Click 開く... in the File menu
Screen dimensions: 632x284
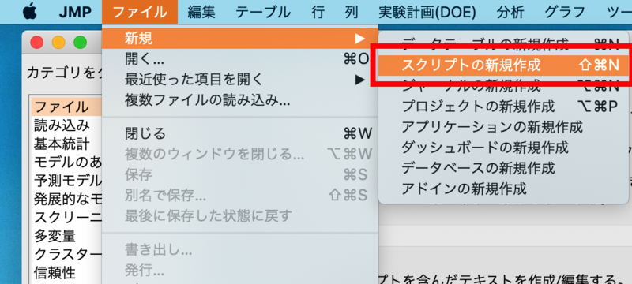coord(240,59)
